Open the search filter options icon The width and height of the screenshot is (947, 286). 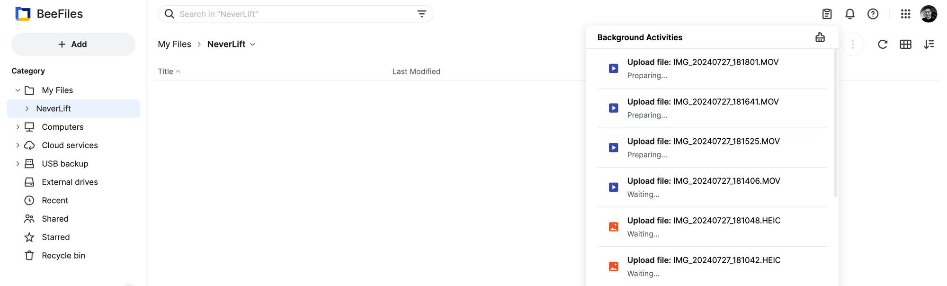click(421, 14)
